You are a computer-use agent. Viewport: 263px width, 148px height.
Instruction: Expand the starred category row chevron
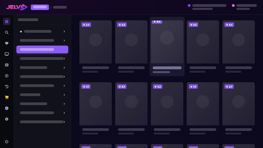64,31
